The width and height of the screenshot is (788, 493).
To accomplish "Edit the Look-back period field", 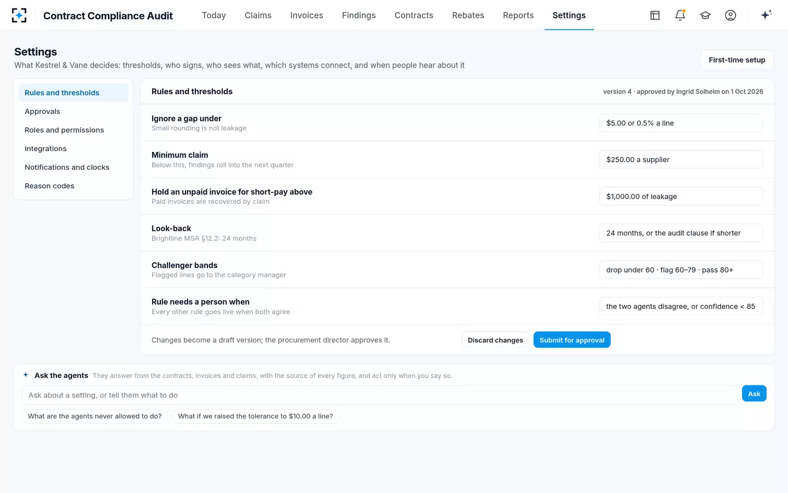I will coord(681,233).
